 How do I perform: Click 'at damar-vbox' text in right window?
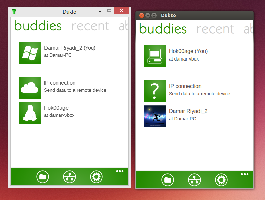[184, 59]
